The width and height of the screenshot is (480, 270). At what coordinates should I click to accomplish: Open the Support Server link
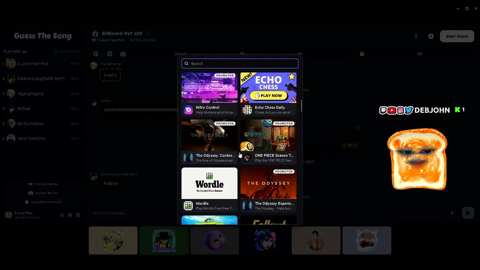pyautogui.click(x=43, y=193)
